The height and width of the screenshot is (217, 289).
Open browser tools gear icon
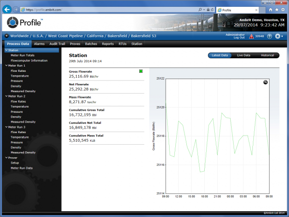pyautogui.click(x=283, y=10)
